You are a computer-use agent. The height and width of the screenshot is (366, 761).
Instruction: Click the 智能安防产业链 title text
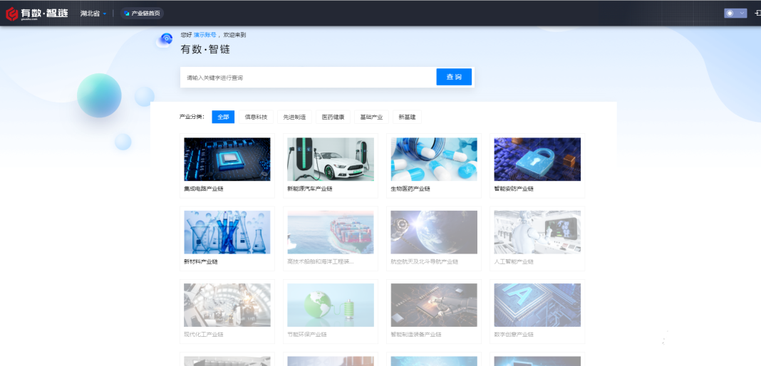click(514, 189)
